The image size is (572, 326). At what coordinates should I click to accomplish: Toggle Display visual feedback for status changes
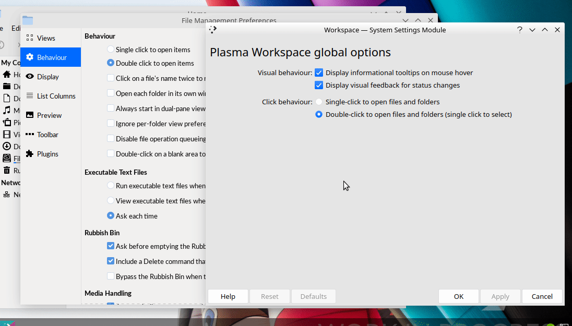388,86
